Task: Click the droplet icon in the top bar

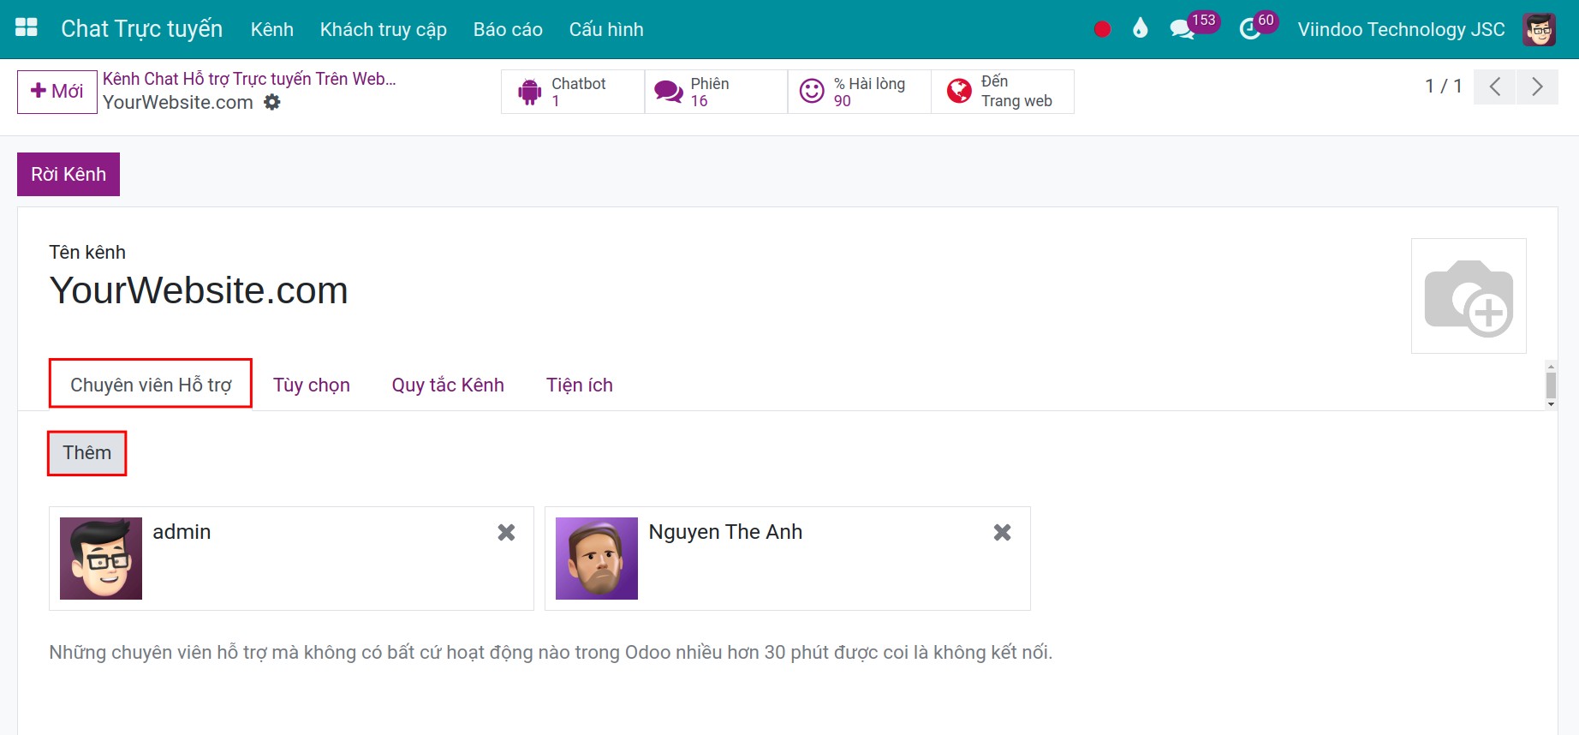Action: [x=1140, y=29]
